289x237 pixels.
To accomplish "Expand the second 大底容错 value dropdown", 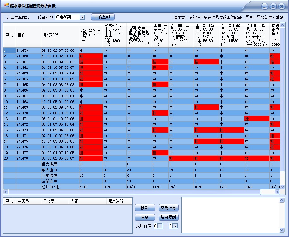I will [x=175, y=226].
